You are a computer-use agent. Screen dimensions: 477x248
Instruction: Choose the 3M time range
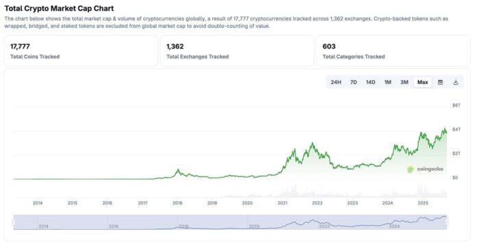point(404,82)
